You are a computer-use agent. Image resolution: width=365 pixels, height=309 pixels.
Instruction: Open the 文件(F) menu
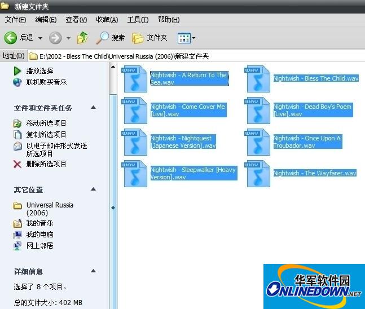pyautogui.click(x=15, y=20)
